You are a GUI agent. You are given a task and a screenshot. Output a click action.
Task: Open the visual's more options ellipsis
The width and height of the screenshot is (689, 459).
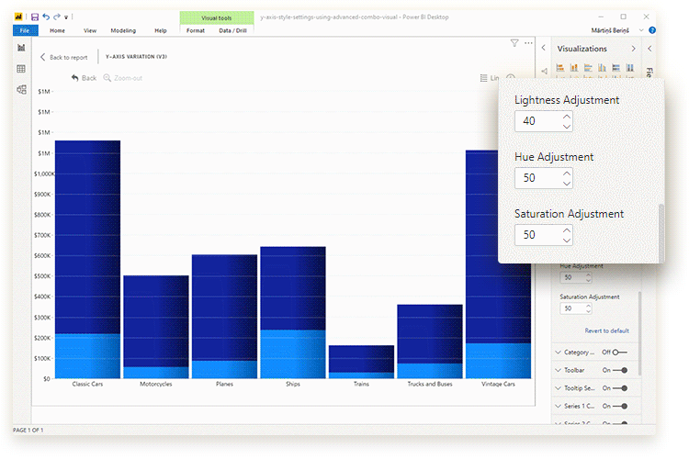[528, 42]
